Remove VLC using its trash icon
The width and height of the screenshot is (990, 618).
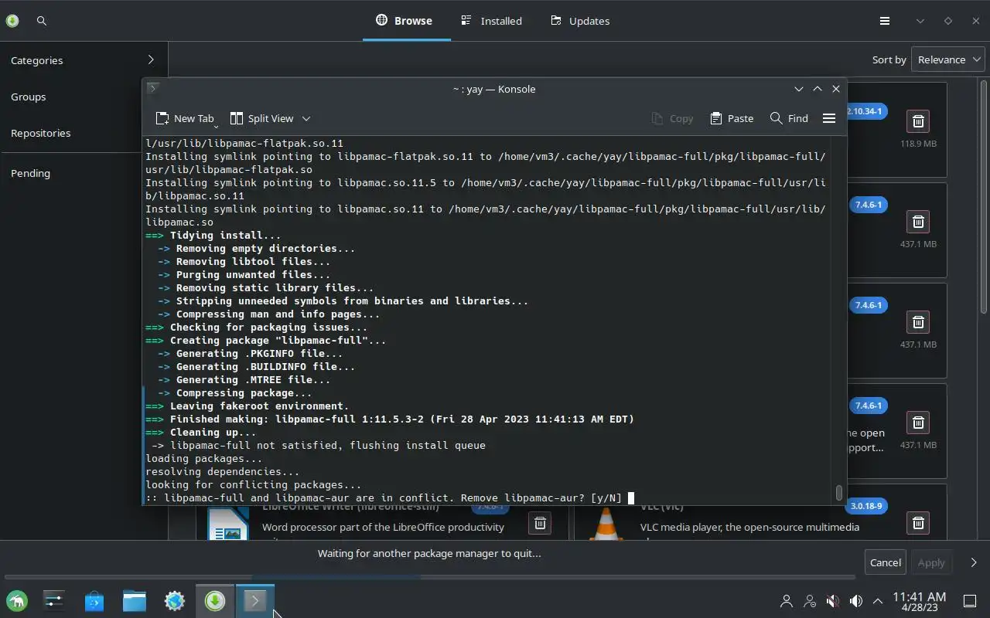(x=918, y=523)
